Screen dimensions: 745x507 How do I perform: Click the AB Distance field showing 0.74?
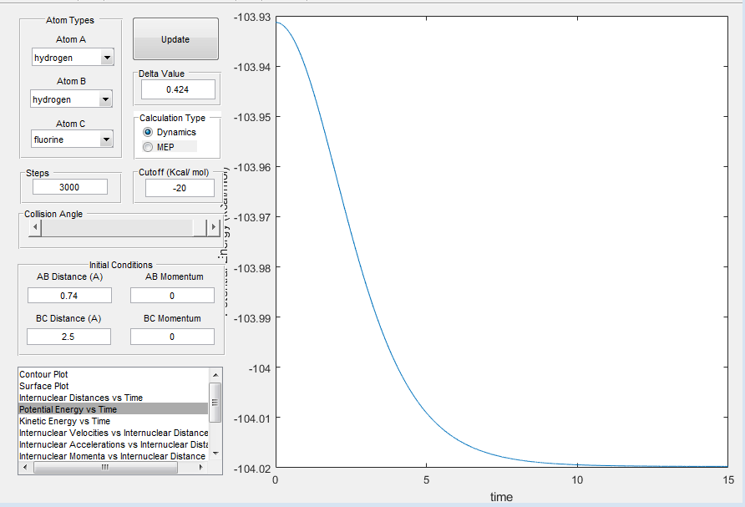point(69,295)
